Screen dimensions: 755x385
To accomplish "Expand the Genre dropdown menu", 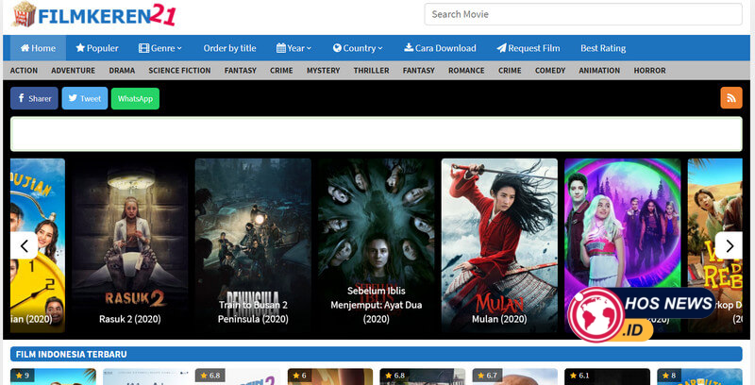I will point(160,48).
